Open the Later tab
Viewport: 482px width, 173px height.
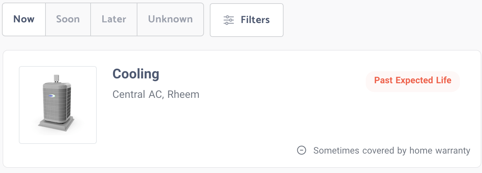[x=114, y=19]
